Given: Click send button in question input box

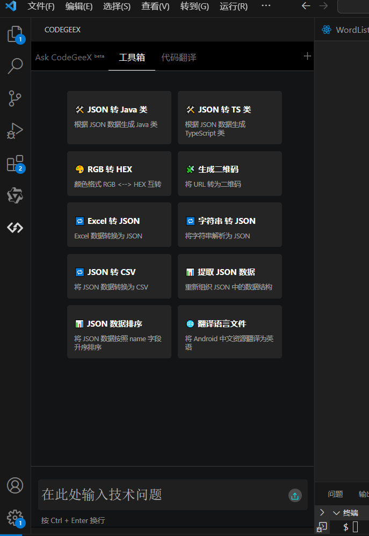Looking at the screenshot, I should point(295,496).
